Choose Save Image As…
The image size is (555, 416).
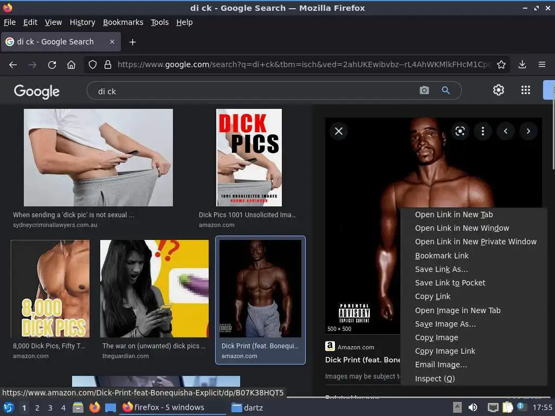point(474,324)
